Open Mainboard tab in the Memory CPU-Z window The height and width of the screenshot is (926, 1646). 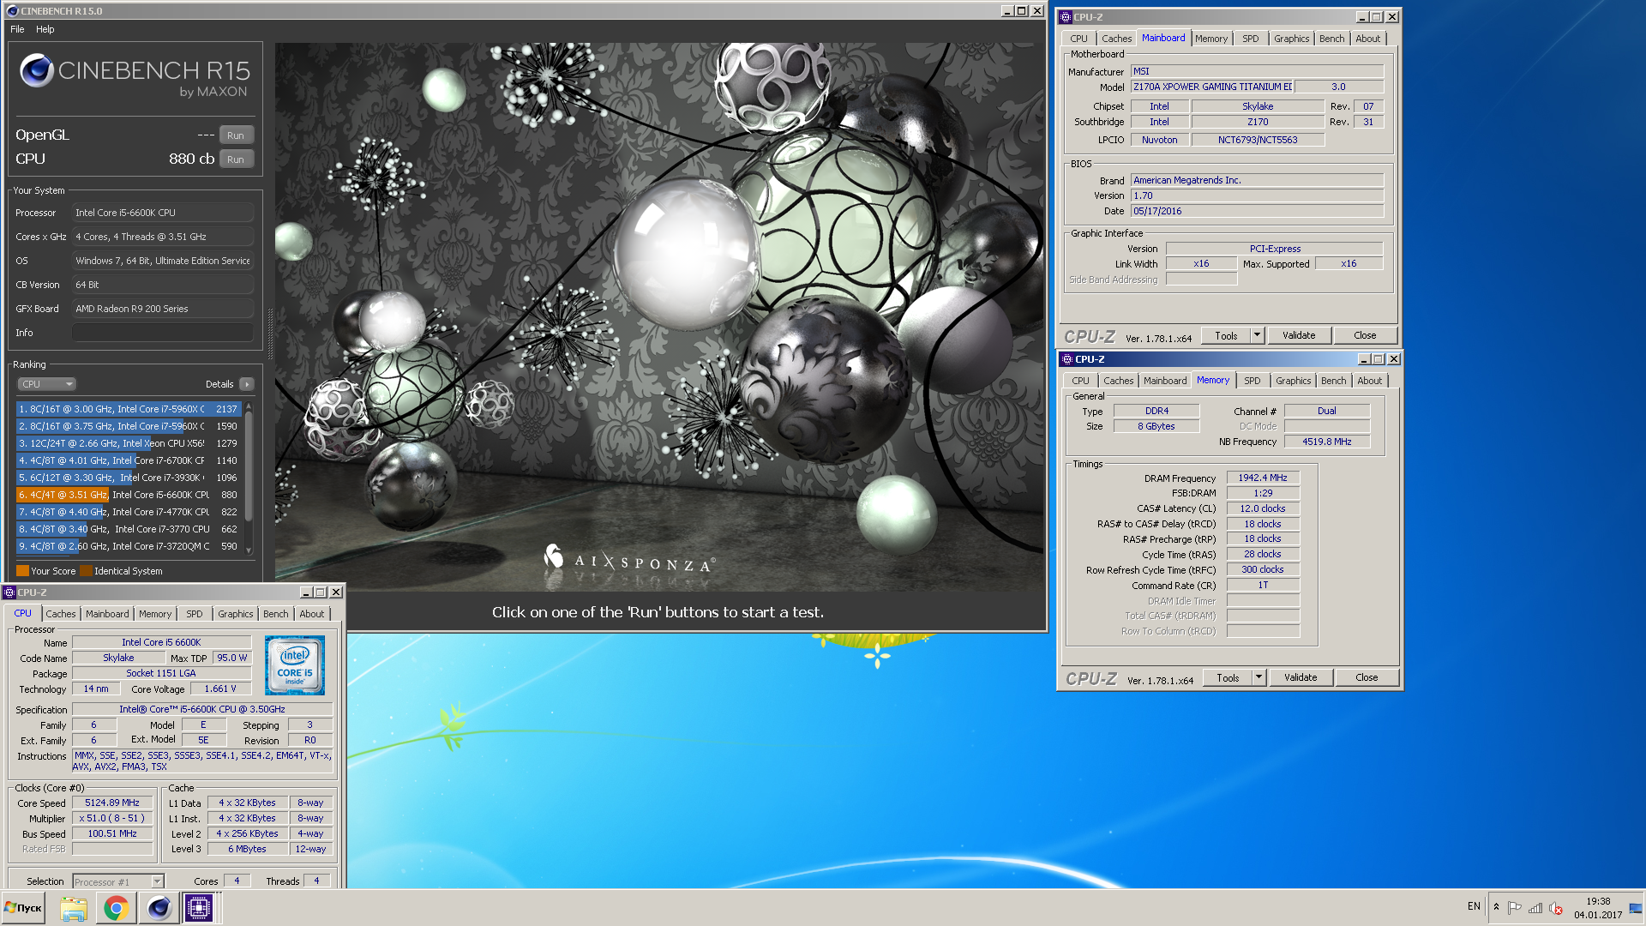coord(1165,381)
